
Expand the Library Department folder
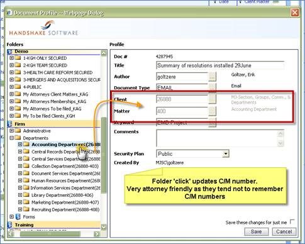coord(20,195)
